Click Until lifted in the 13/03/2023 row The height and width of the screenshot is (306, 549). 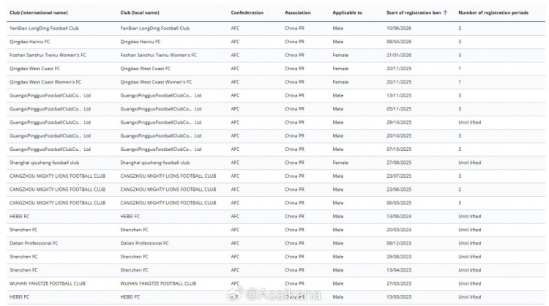tap(469, 297)
